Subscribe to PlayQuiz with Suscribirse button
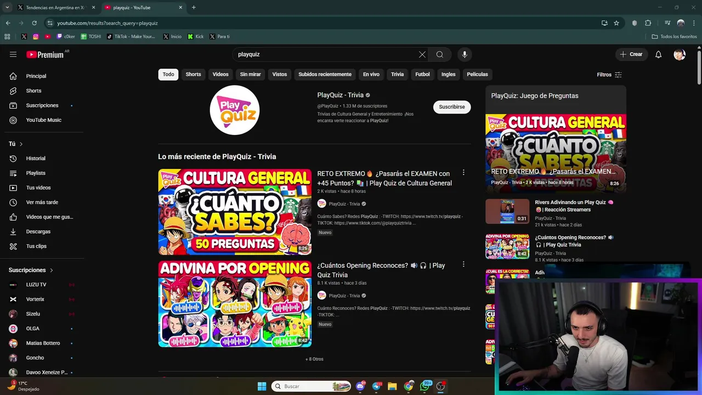Screen dimensions: 702x395 (x=452, y=107)
